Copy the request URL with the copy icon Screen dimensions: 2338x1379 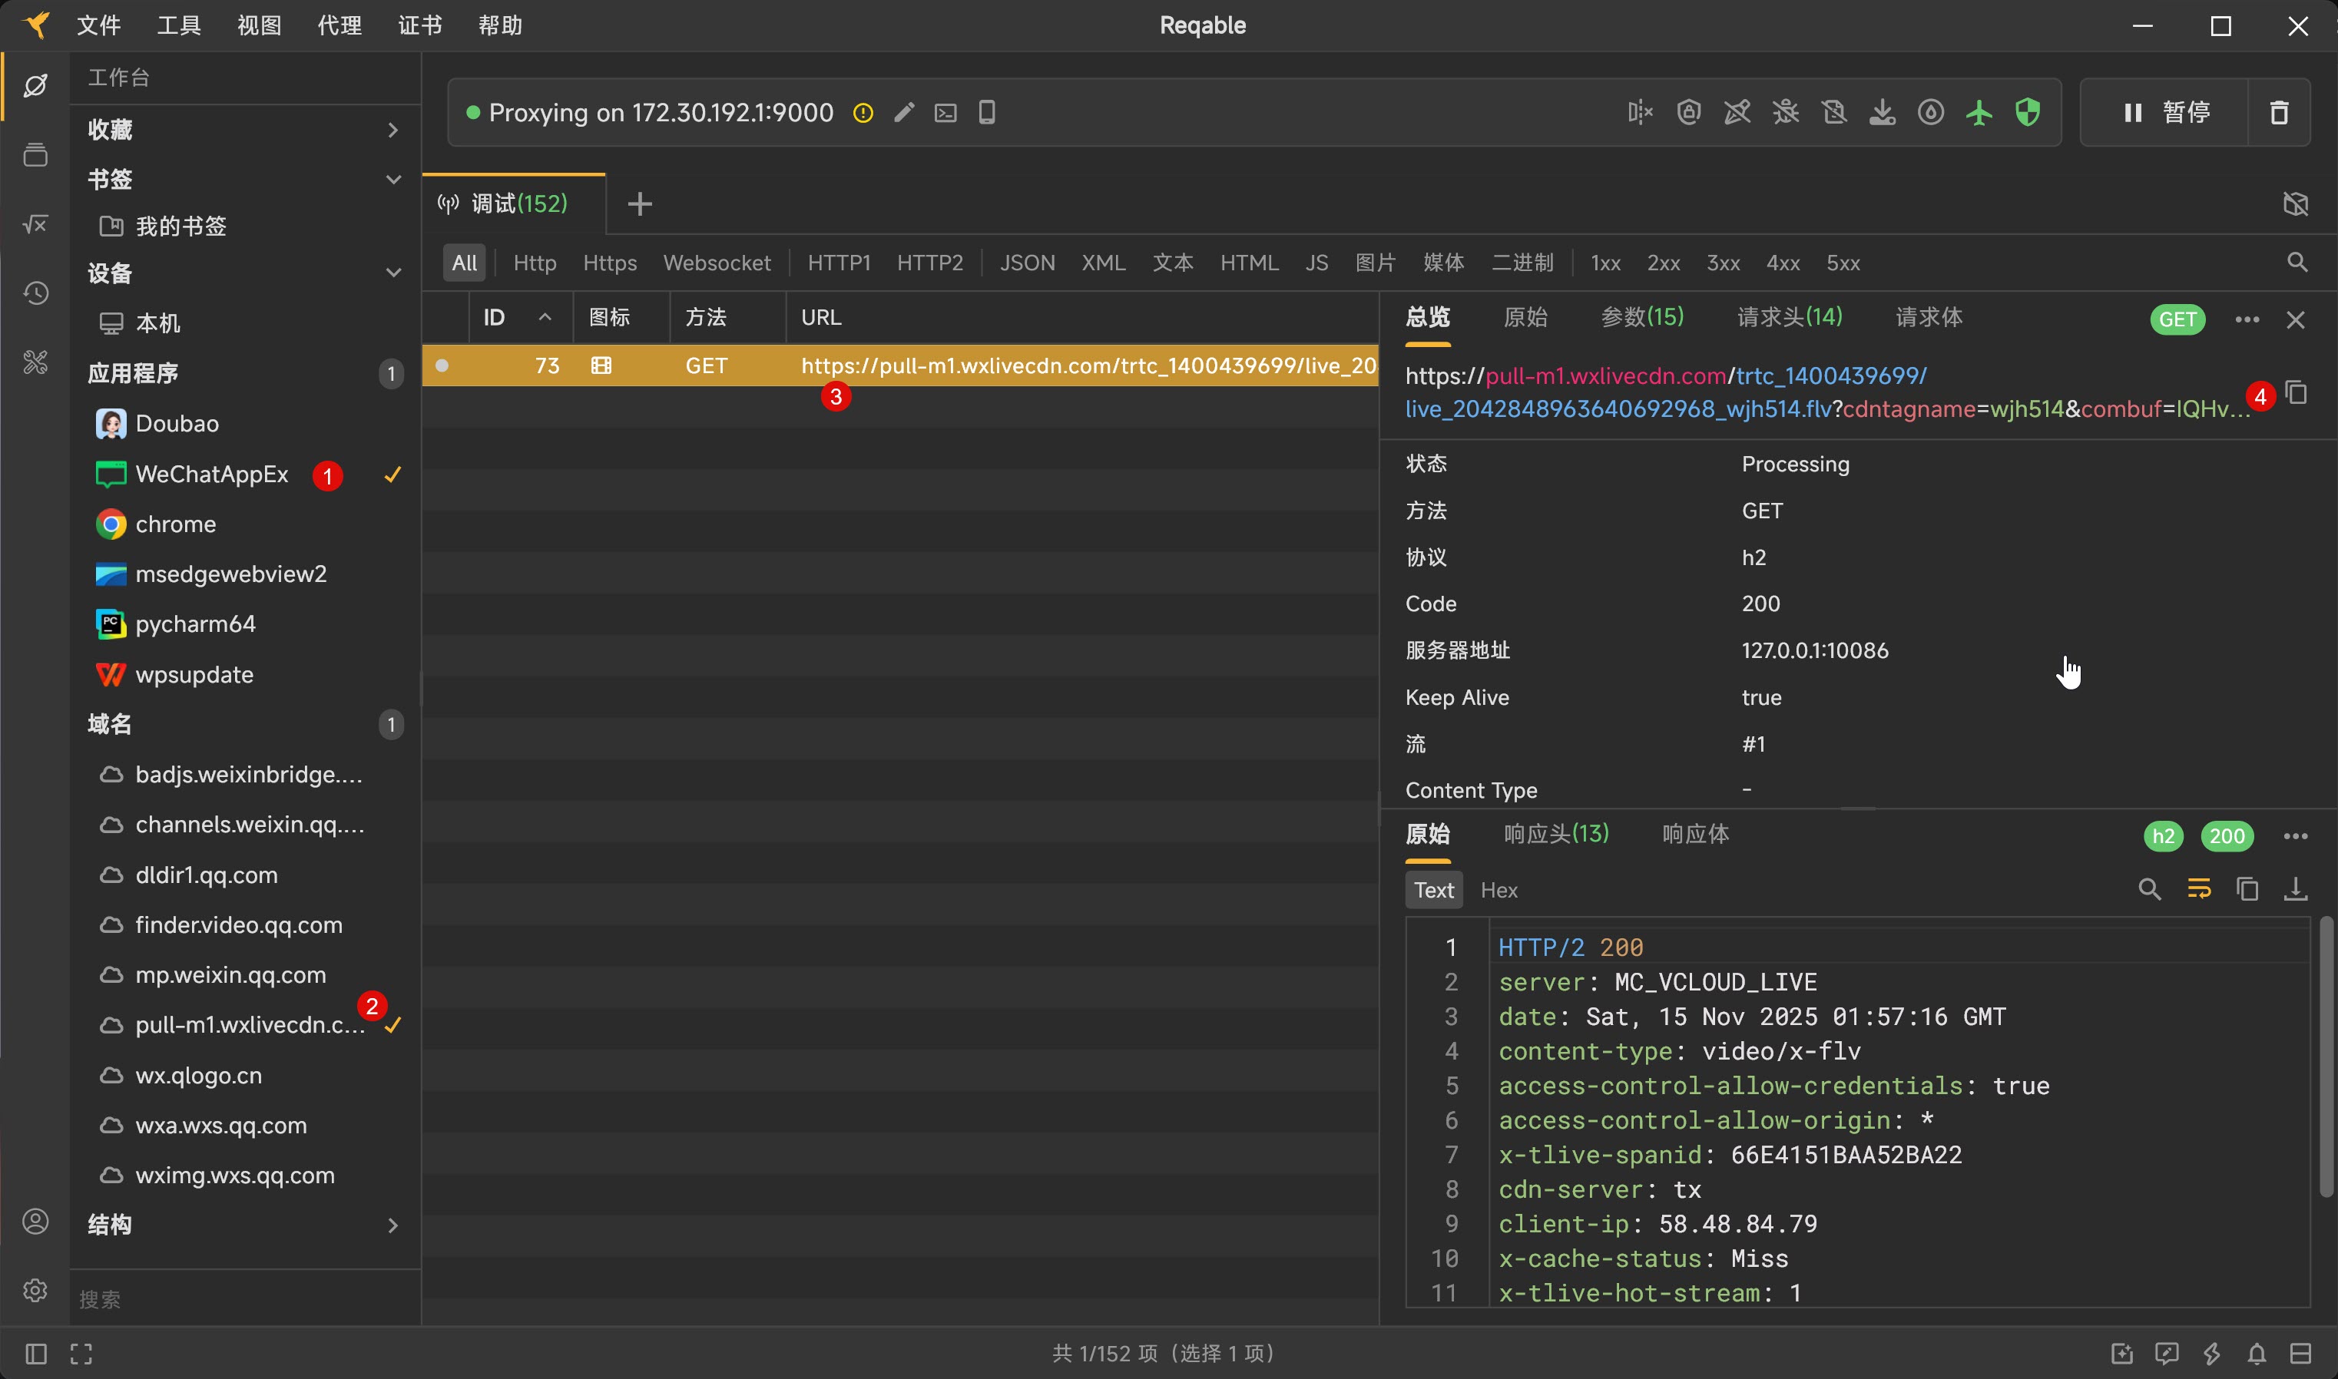pyautogui.click(x=2297, y=392)
